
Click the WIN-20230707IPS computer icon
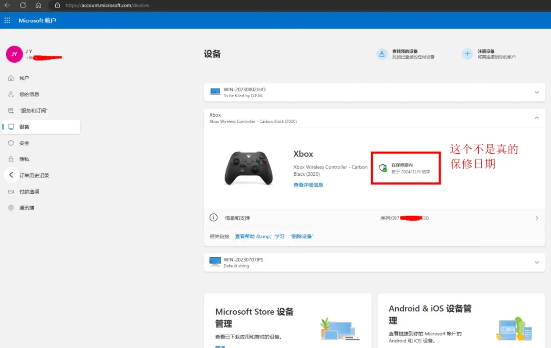coord(215,262)
